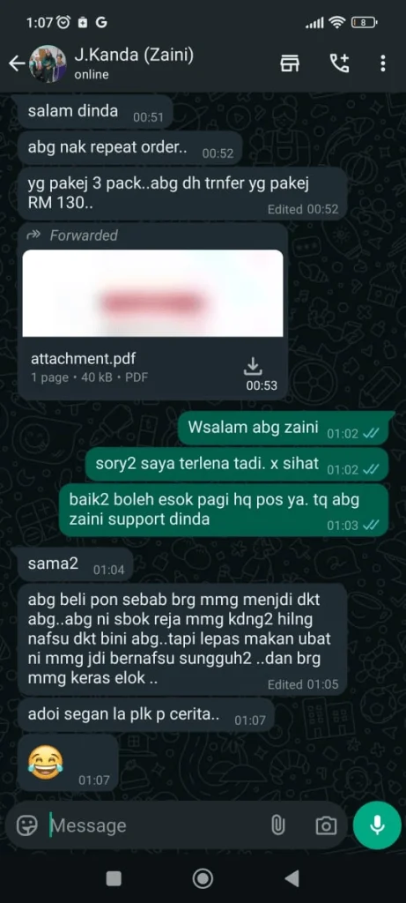Open the three-dot more options menu
406x903 pixels.
[x=383, y=63]
